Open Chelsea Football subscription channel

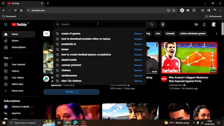click(x=19, y=107)
